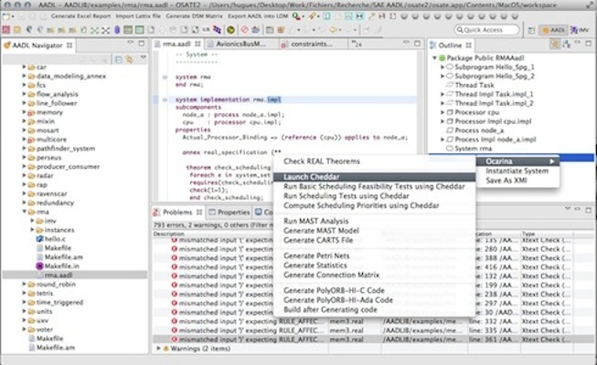Click the green circular run icon in the toolbar
Viewport: 597px width, 365px height.
230,29
